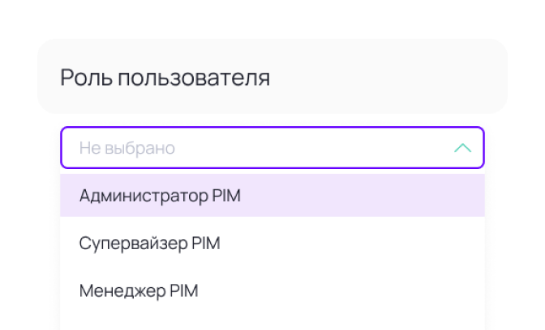545x330 pixels.
Task: Assign the Менеджер PIM role
Action: click(139, 291)
